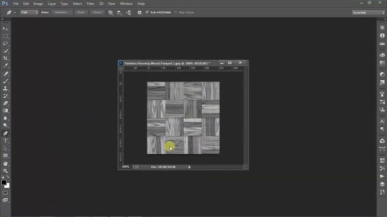Click the foreground color swatch

tap(4, 182)
